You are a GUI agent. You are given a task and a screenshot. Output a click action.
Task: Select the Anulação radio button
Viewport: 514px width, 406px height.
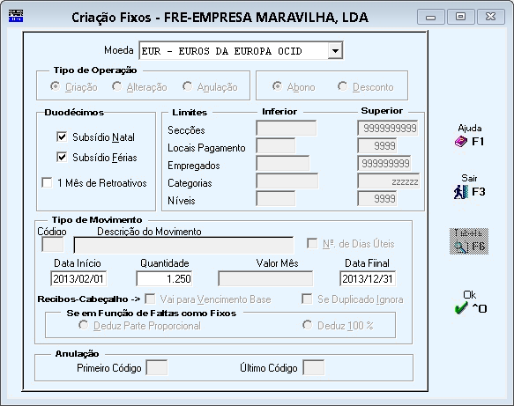point(187,86)
